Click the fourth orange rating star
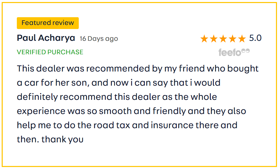 pyautogui.click(x=233, y=39)
